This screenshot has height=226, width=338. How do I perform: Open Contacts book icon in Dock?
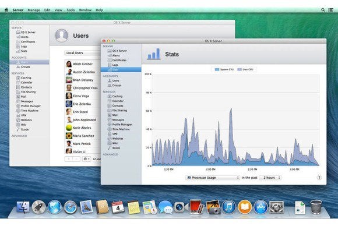coord(102,207)
